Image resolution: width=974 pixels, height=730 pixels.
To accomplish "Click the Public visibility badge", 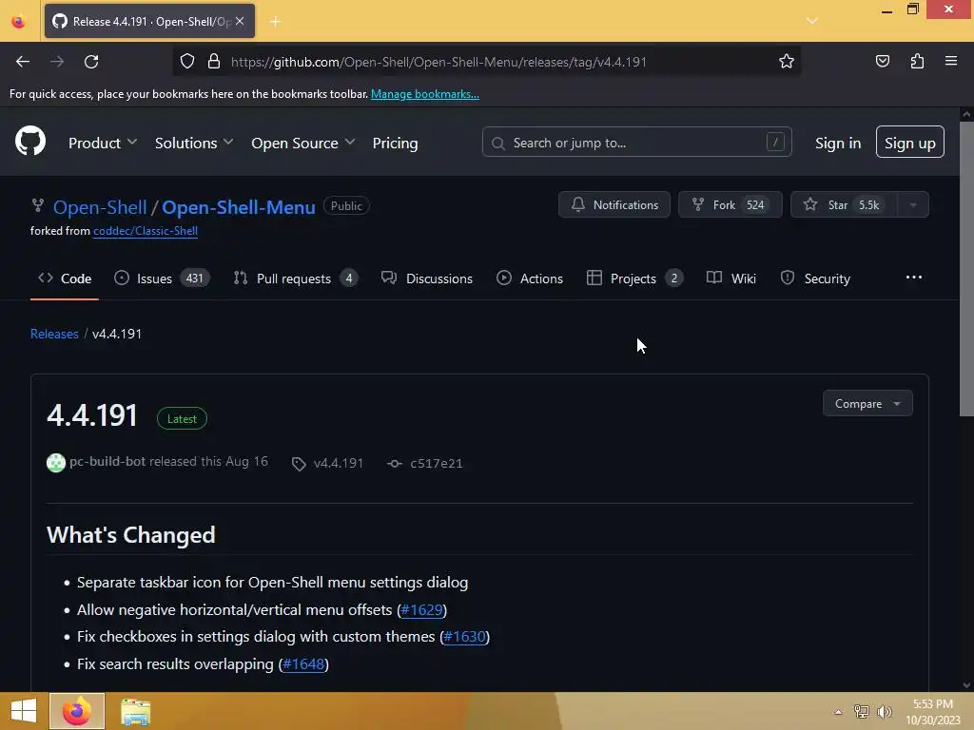I will point(346,206).
